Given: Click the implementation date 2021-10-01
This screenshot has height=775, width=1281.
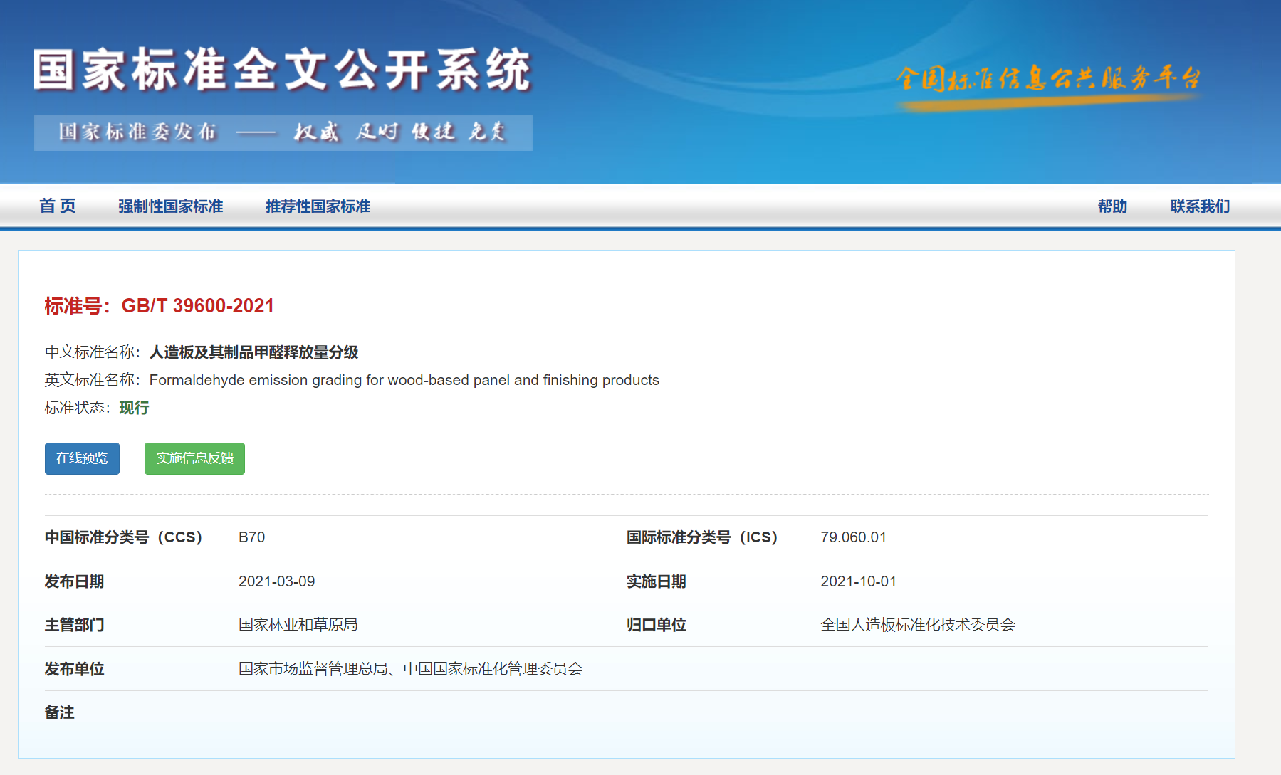Looking at the screenshot, I should [858, 581].
